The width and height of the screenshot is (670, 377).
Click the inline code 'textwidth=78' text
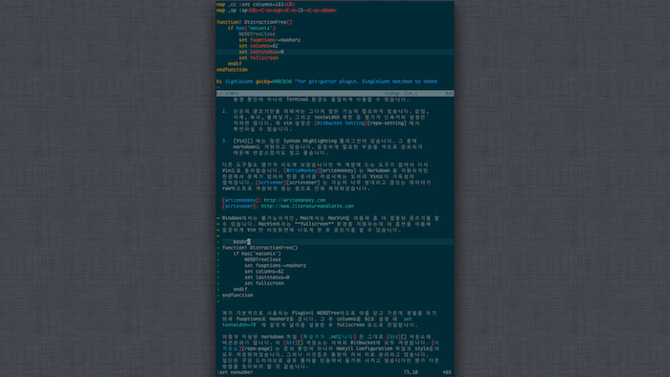tap(238, 325)
